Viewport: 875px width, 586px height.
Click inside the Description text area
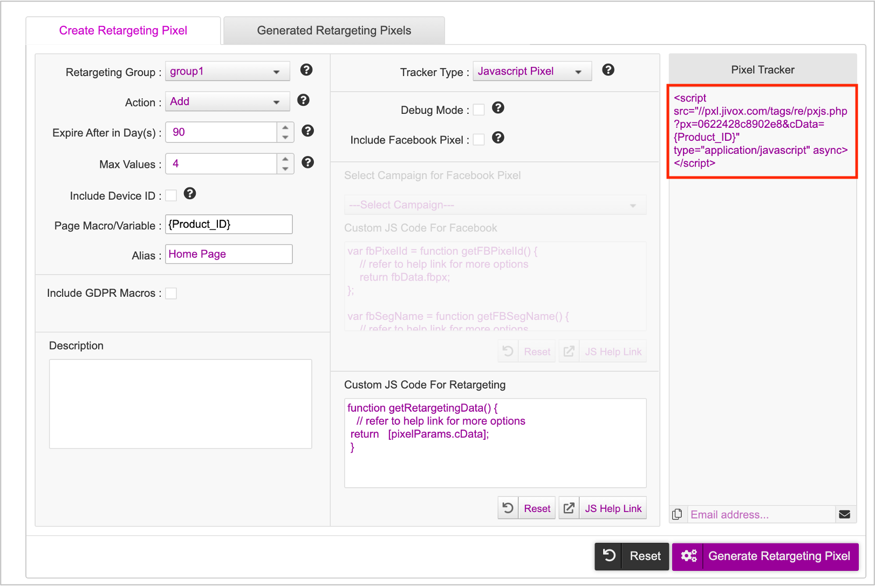pyautogui.click(x=180, y=404)
